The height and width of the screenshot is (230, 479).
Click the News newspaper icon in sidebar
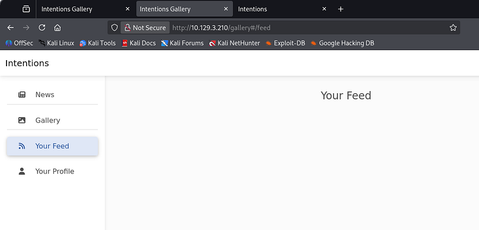tap(22, 94)
